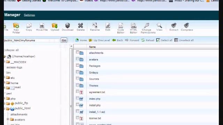Image resolution: width=223 pixels, height=125 pixels.
Task: Sort by the Name column header
Action: click(92, 47)
